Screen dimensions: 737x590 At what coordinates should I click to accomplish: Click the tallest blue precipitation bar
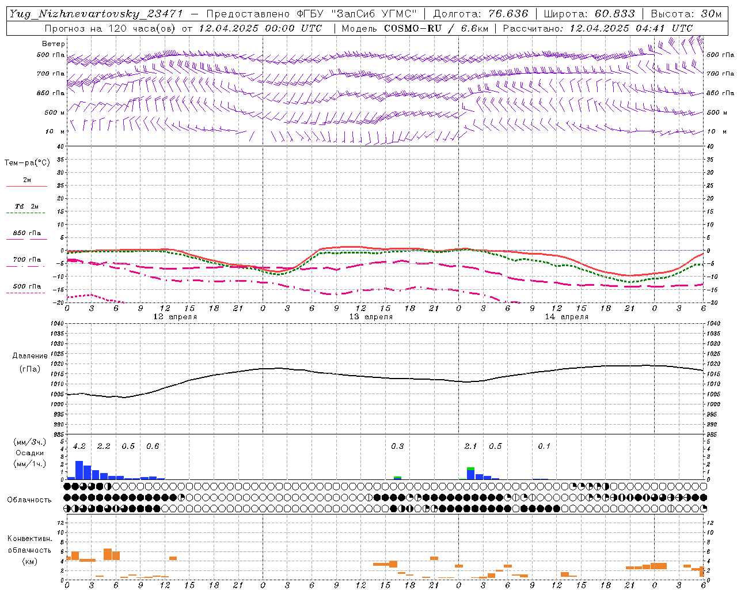pos(79,470)
